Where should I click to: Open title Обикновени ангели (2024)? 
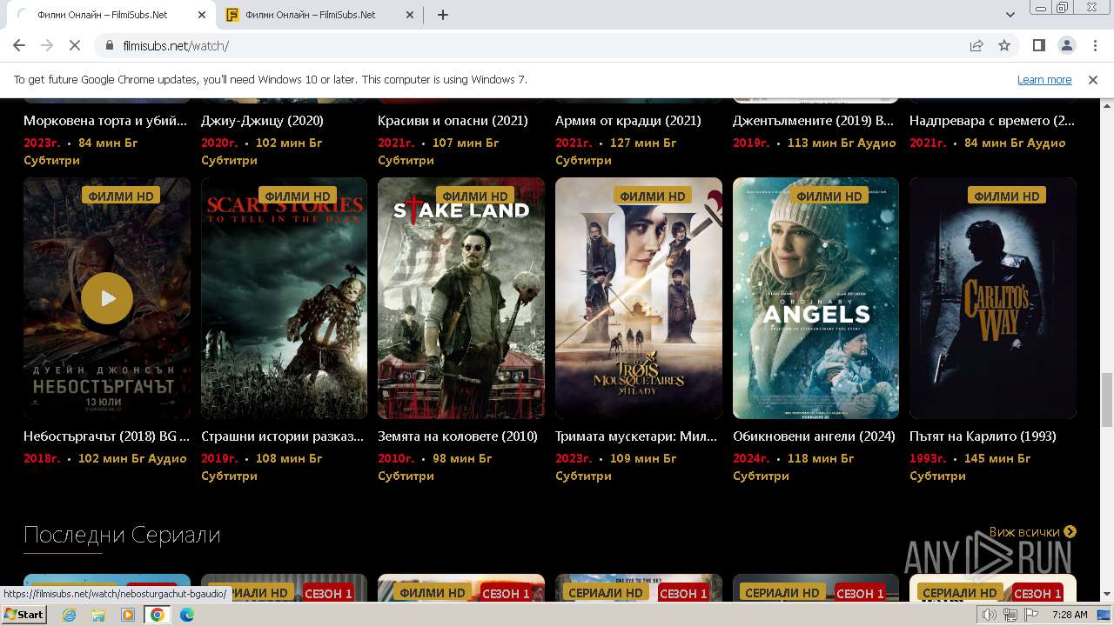pyautogui.click(x=814, y=436)
